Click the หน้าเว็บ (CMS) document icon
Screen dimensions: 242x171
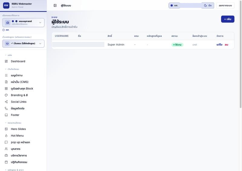(6, 82)
